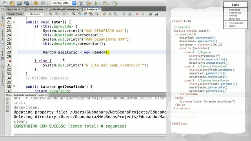Switch to the UltraEmojiCombat.java tab
The height and width of the screenshot is (141, 251).
(65, 9)
